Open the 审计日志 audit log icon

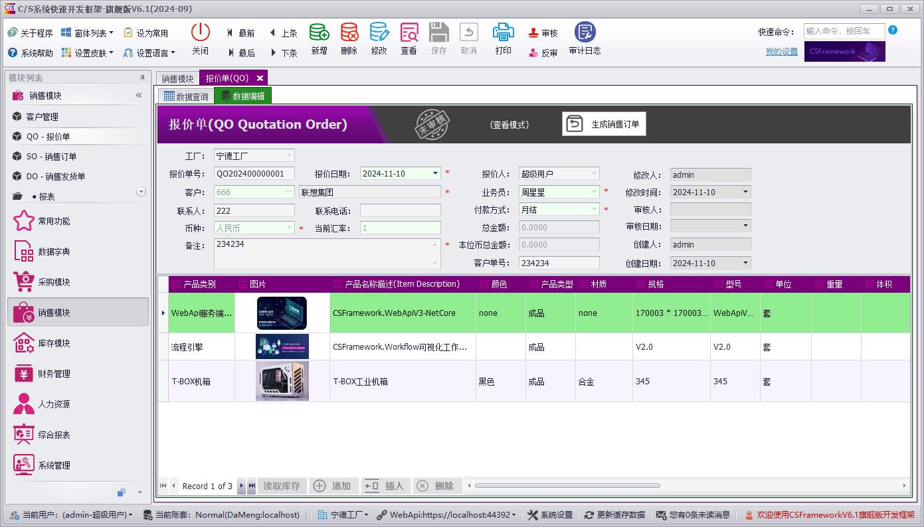coord(585,39)
